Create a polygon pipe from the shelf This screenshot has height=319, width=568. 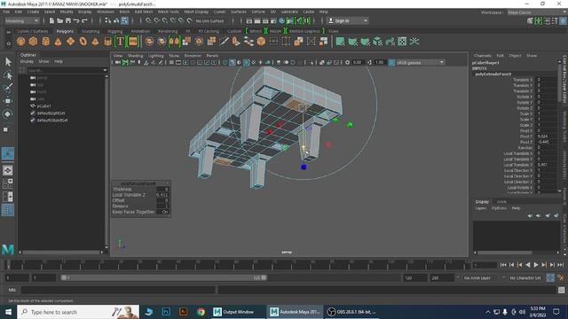[107, 42]
